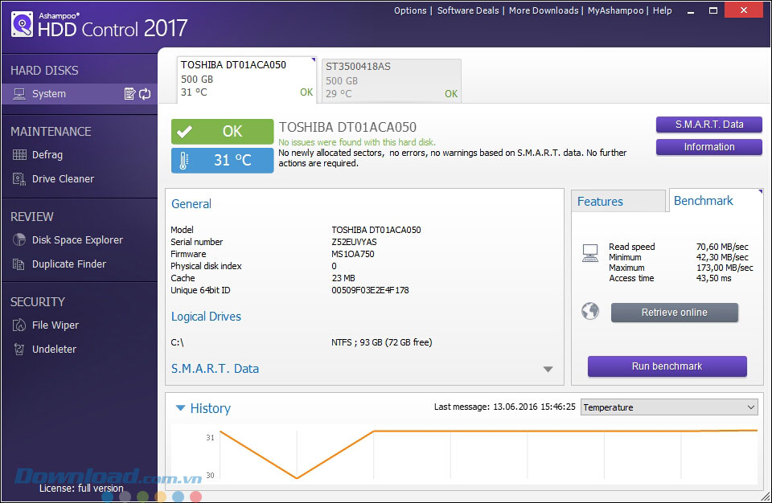Click the Information button

tap(708, 147)
